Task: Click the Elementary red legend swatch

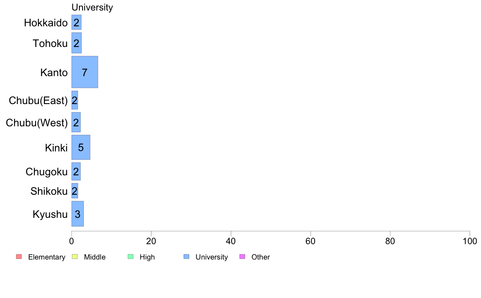Action: point(19,257)
